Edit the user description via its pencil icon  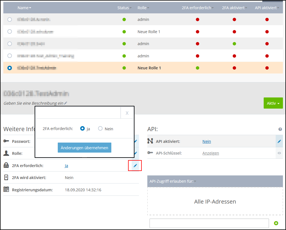(x=65, y=103)
